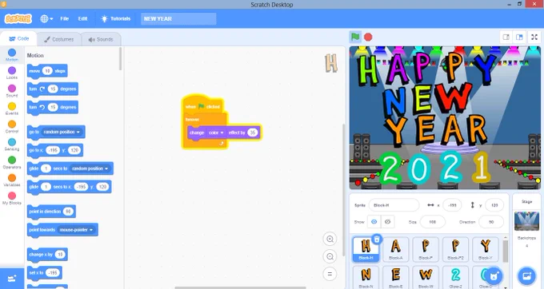The image size is (544, 289).
Task: Stop the project with red stop button
Action: click(x=368, y=37)
